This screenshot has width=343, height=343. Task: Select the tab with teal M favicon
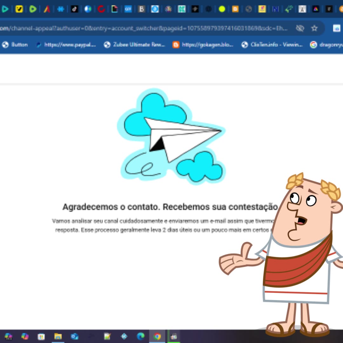click(182, 9)
